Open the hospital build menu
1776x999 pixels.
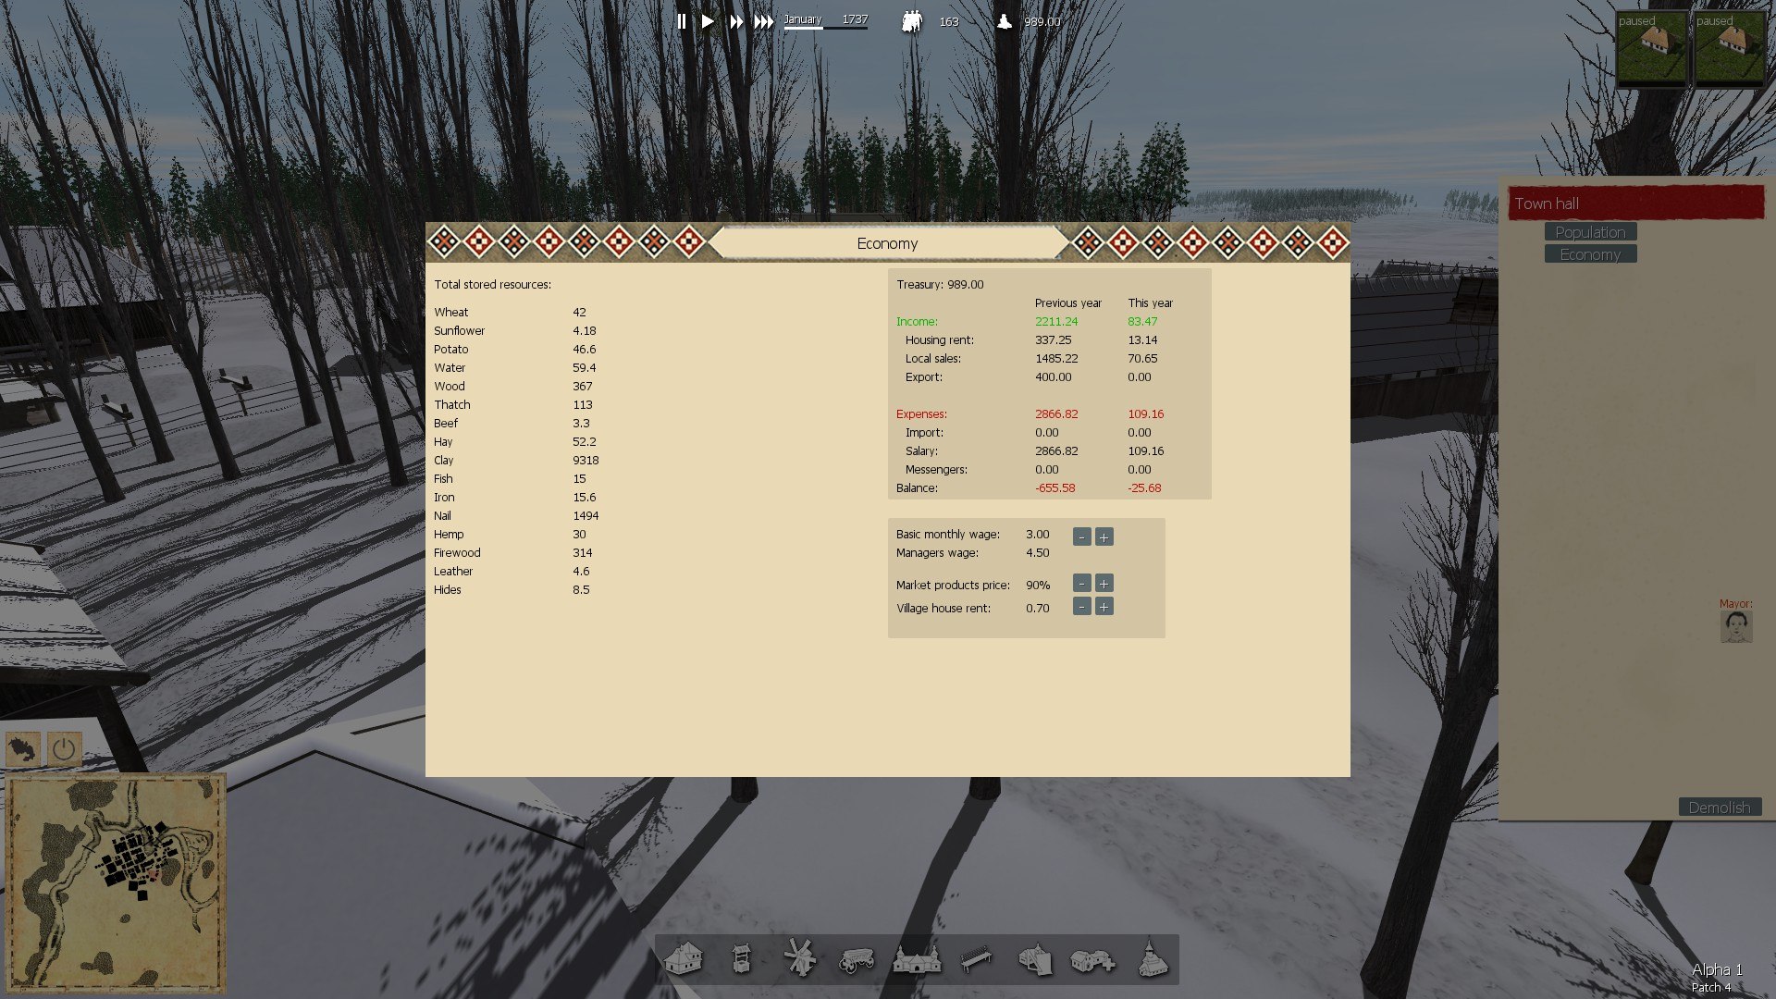1092,960
